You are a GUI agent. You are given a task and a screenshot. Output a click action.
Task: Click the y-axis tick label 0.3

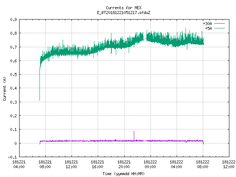pyautogui.click(x=13, y=102)
